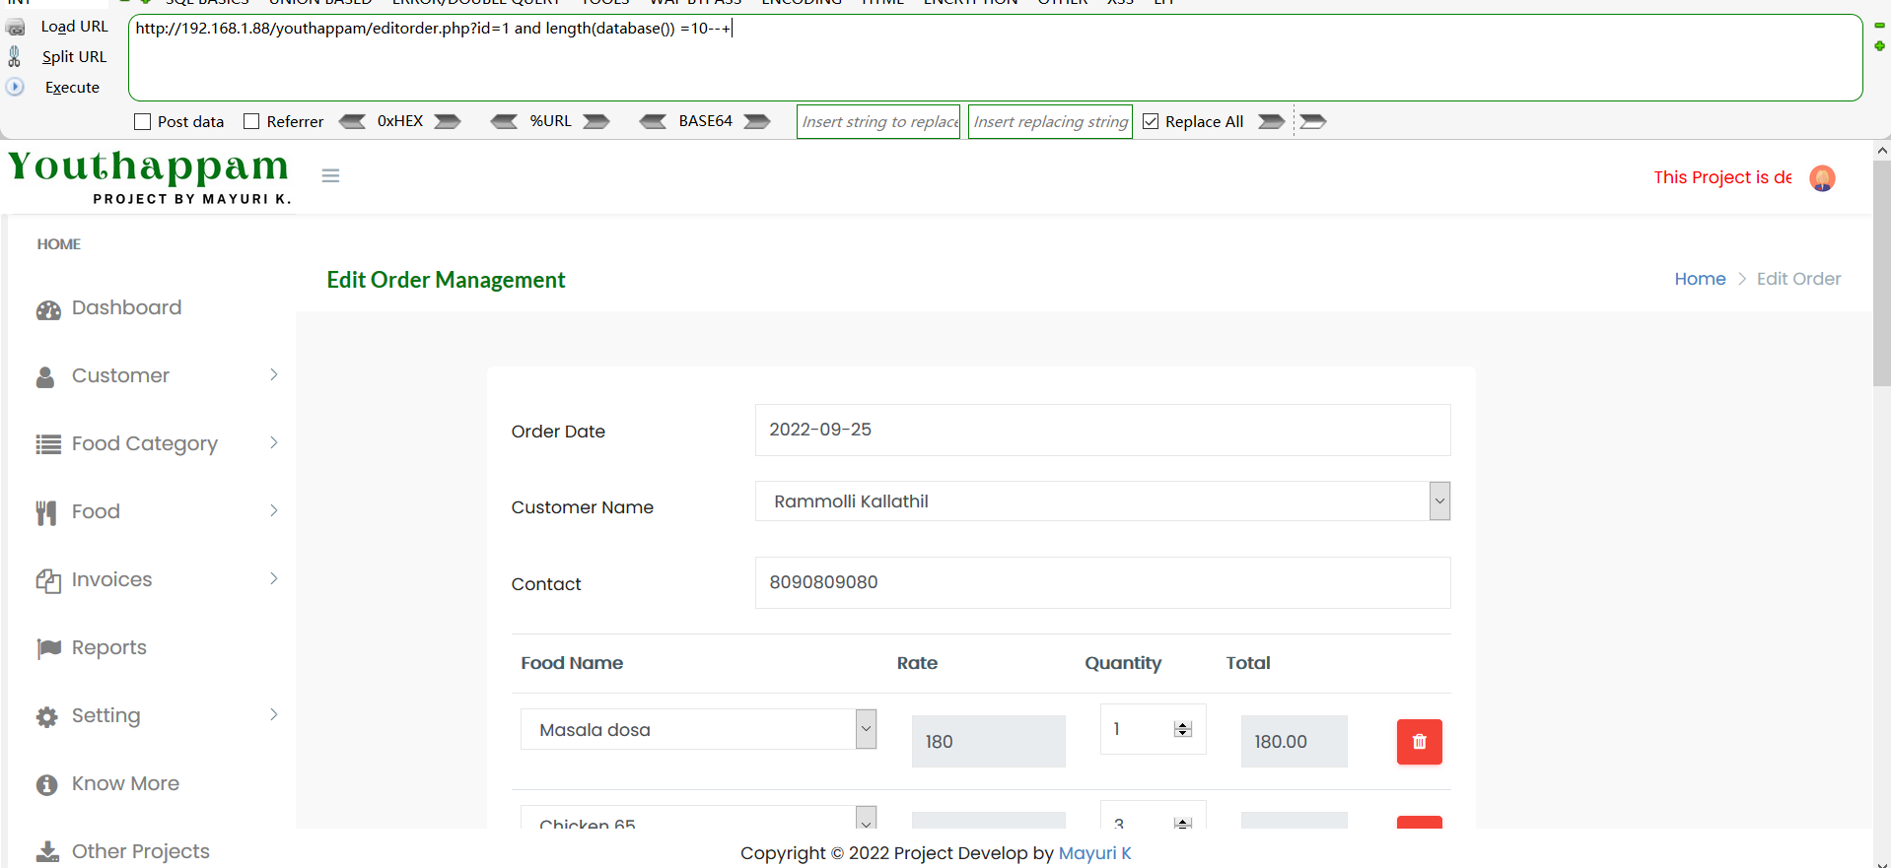The height and width of the screenshot is (868, 1891).
Task: Click the BASE64 encoding label
Action: (x=705, y=121)
